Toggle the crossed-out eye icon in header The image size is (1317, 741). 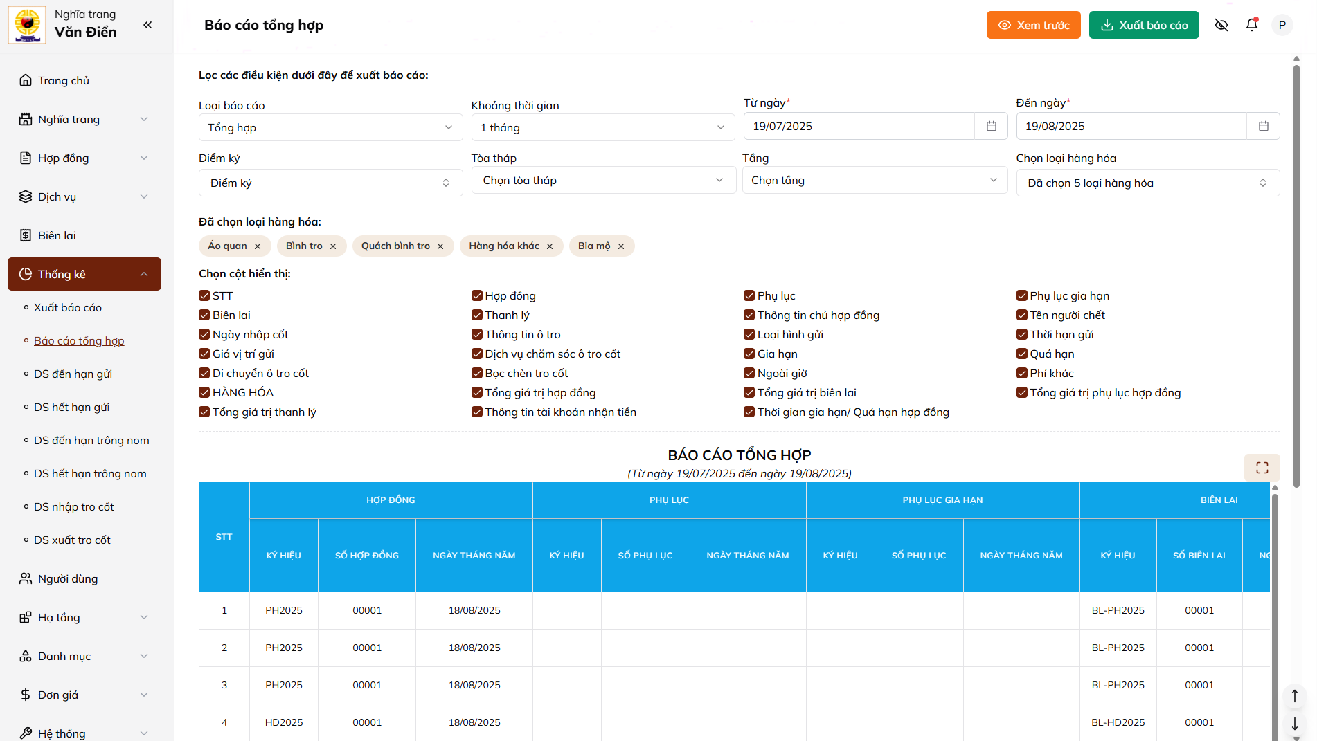pos(1221,25)
